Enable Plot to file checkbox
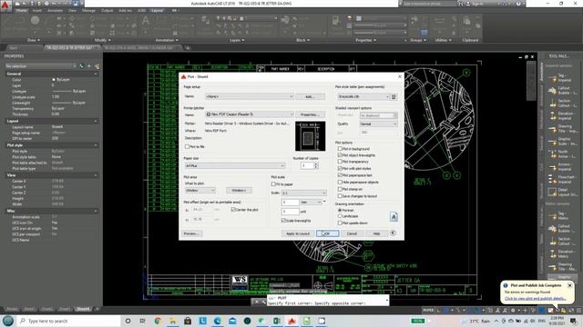 tap(187, 147)
